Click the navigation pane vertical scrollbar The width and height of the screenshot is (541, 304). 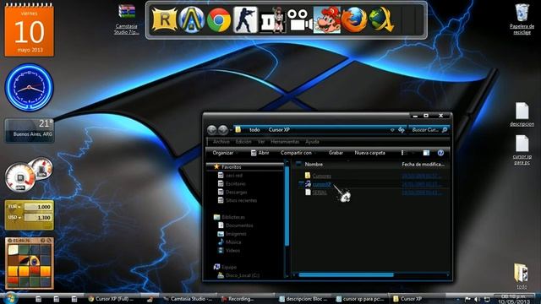click(287, 206)
